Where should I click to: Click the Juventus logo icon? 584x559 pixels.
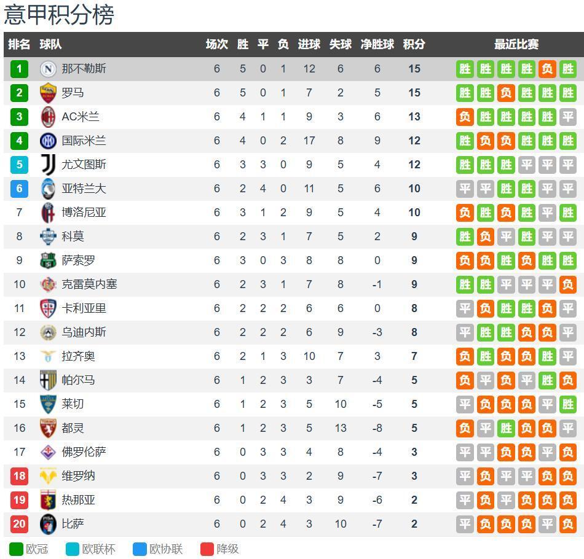48,165
